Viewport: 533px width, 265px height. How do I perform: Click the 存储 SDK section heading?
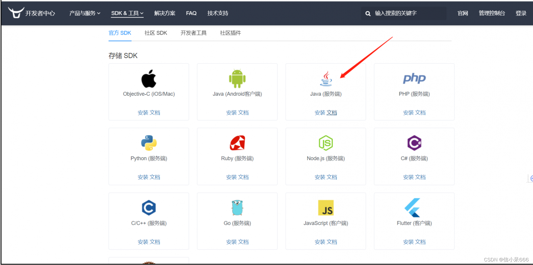[x=123, y=56]
